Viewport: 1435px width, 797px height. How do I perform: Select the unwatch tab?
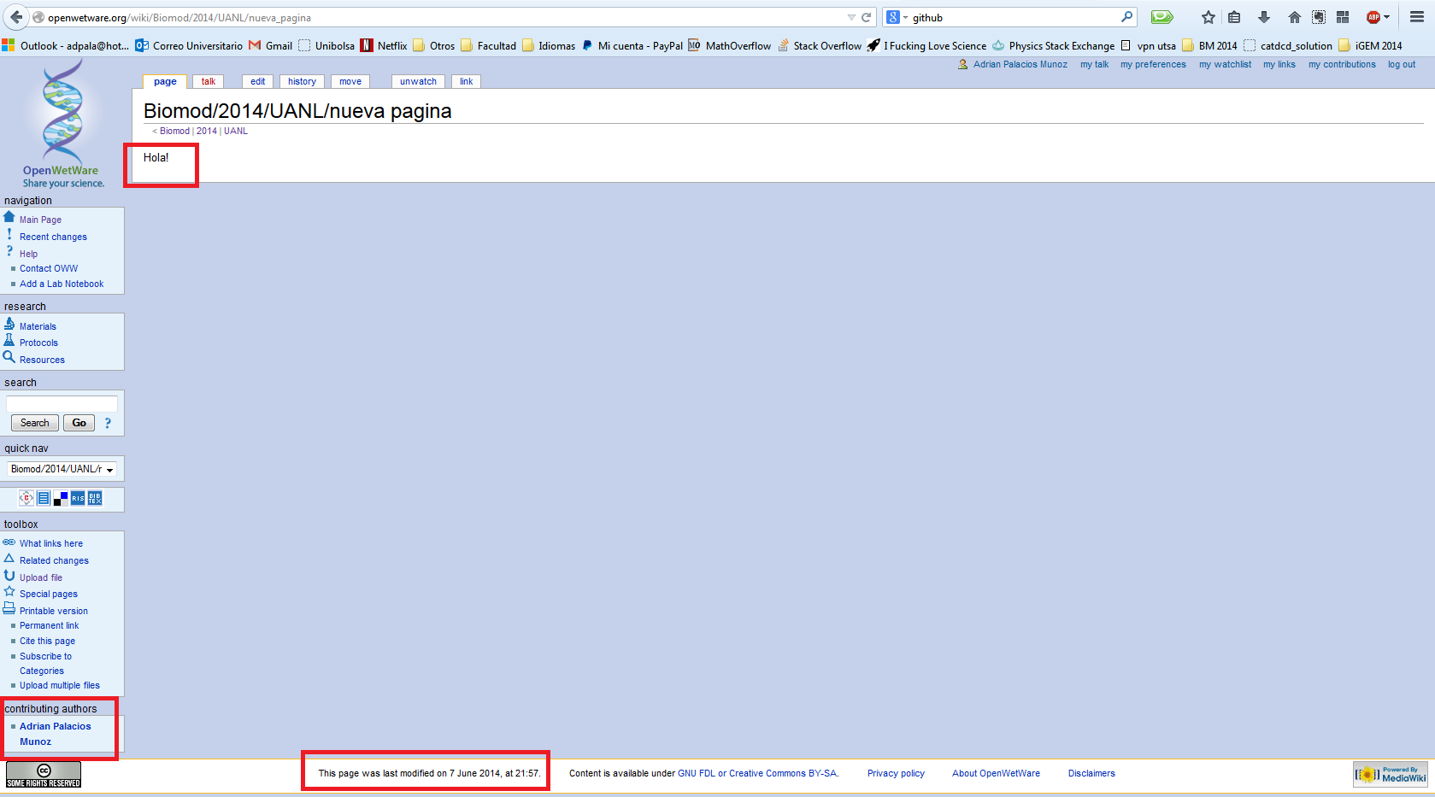pyautogui.click(x=418, y=82)
